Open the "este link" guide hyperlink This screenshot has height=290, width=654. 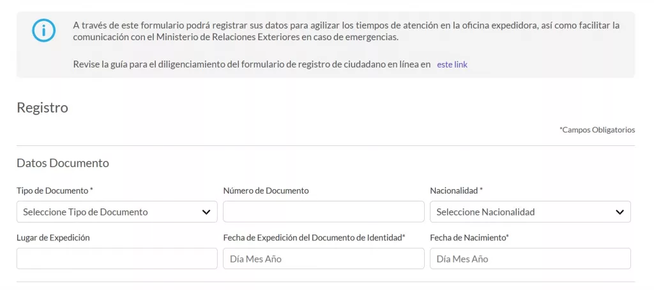point(452,64)
